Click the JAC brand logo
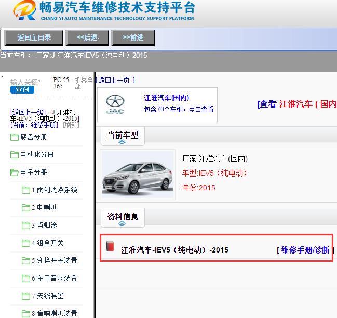337x318 pixels. point(115,104)
